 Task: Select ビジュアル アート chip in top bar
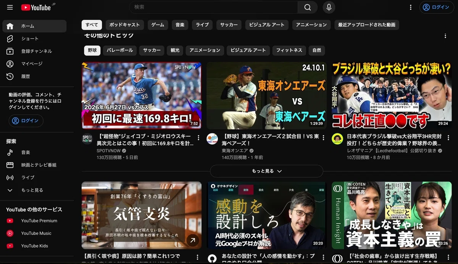(267, 25)
